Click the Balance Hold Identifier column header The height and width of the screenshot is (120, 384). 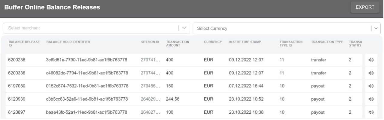pyautogui.click(x=68, y=42)
